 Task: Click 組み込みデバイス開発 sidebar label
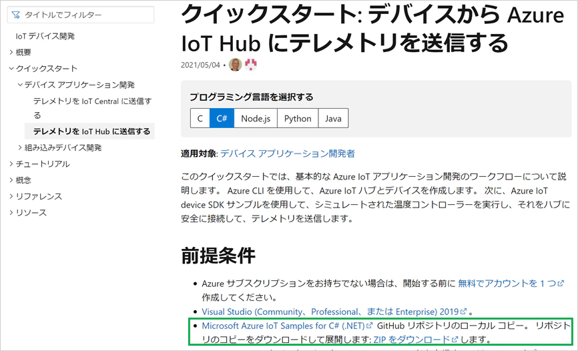[63, 147]
